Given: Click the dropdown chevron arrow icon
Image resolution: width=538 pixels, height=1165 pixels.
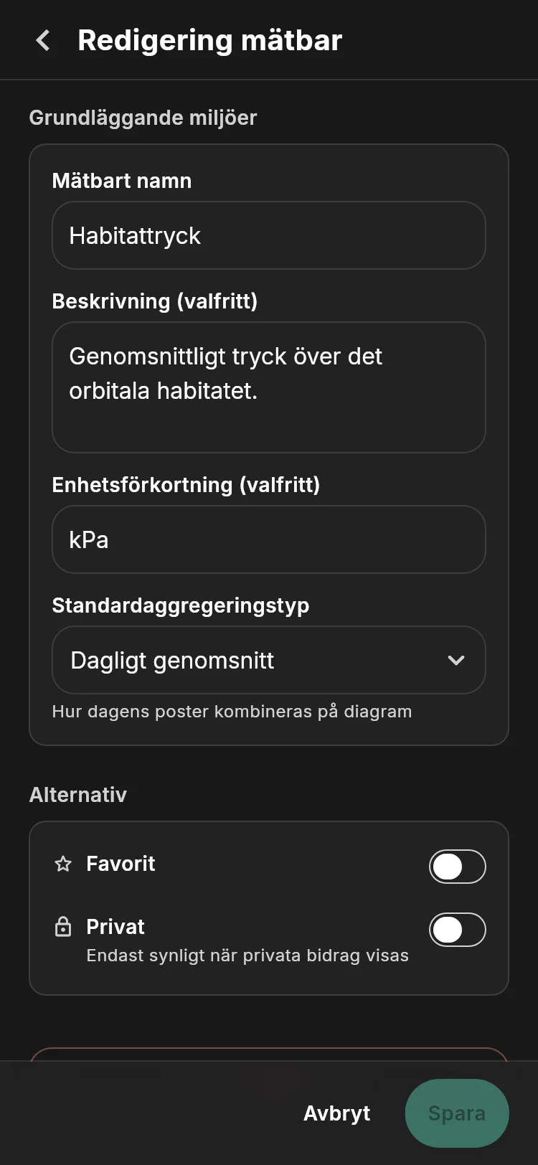Looking at the screenshot, I should coord(456,660).
